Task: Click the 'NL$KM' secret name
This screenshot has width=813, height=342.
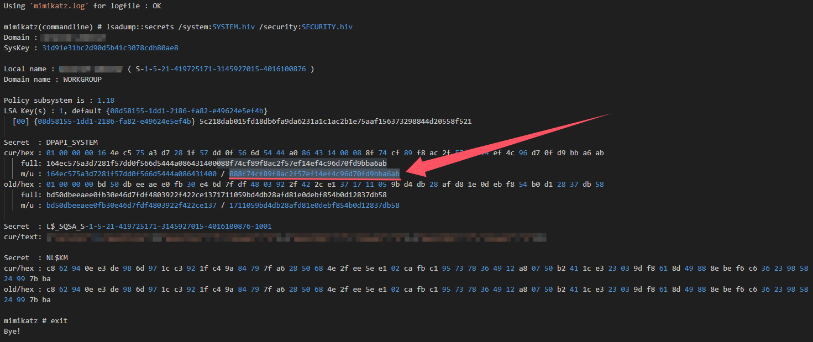Action: 57,258
